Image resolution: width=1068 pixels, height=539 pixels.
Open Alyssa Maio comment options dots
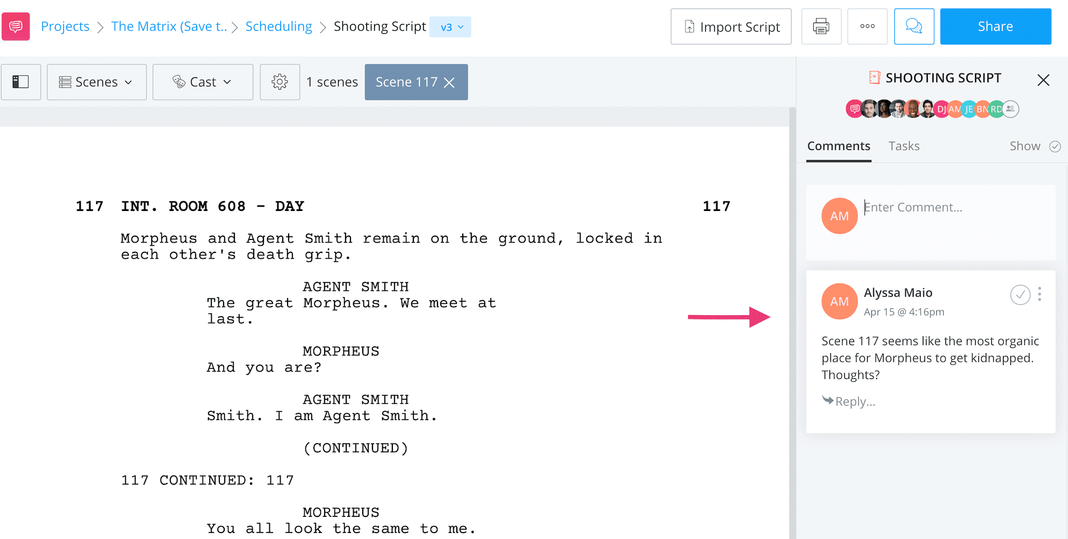pos(1040,294)
